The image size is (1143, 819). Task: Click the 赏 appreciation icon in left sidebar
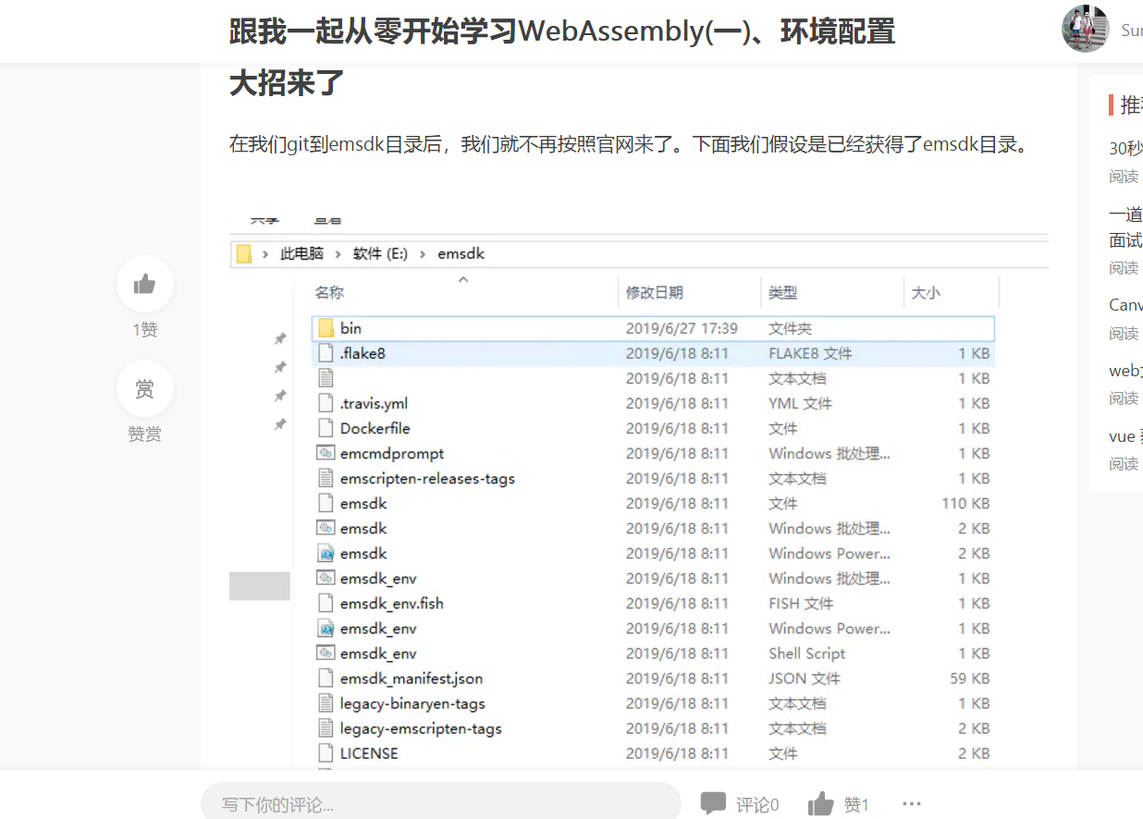coord(145,388)
